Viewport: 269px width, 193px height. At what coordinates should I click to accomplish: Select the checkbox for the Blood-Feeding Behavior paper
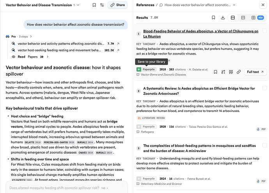pyautogui.click(x=265, y=31)
